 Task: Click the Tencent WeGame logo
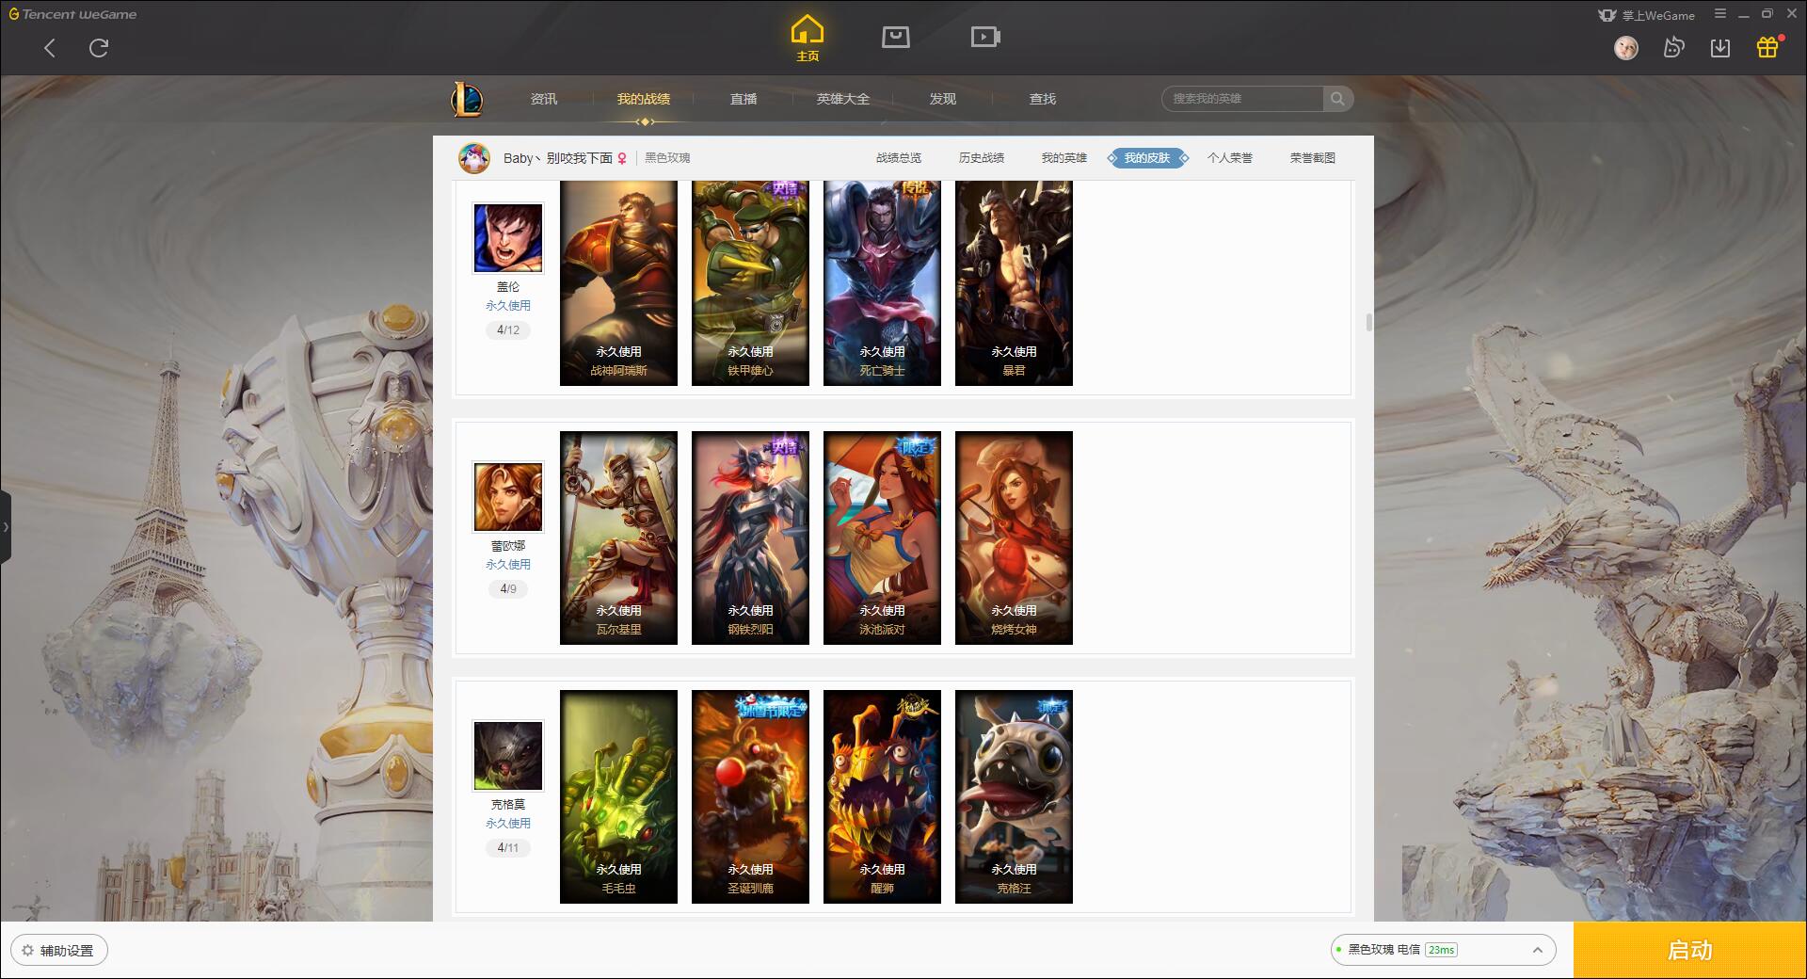coord(72,14)
